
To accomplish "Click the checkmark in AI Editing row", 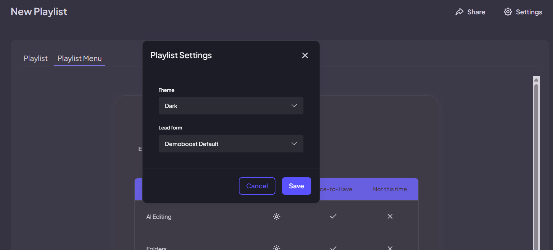I will coord(333,216).
